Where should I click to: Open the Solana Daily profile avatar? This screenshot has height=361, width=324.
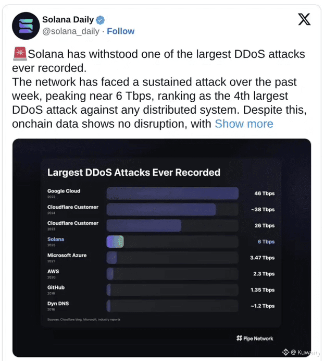coord(26,26)
